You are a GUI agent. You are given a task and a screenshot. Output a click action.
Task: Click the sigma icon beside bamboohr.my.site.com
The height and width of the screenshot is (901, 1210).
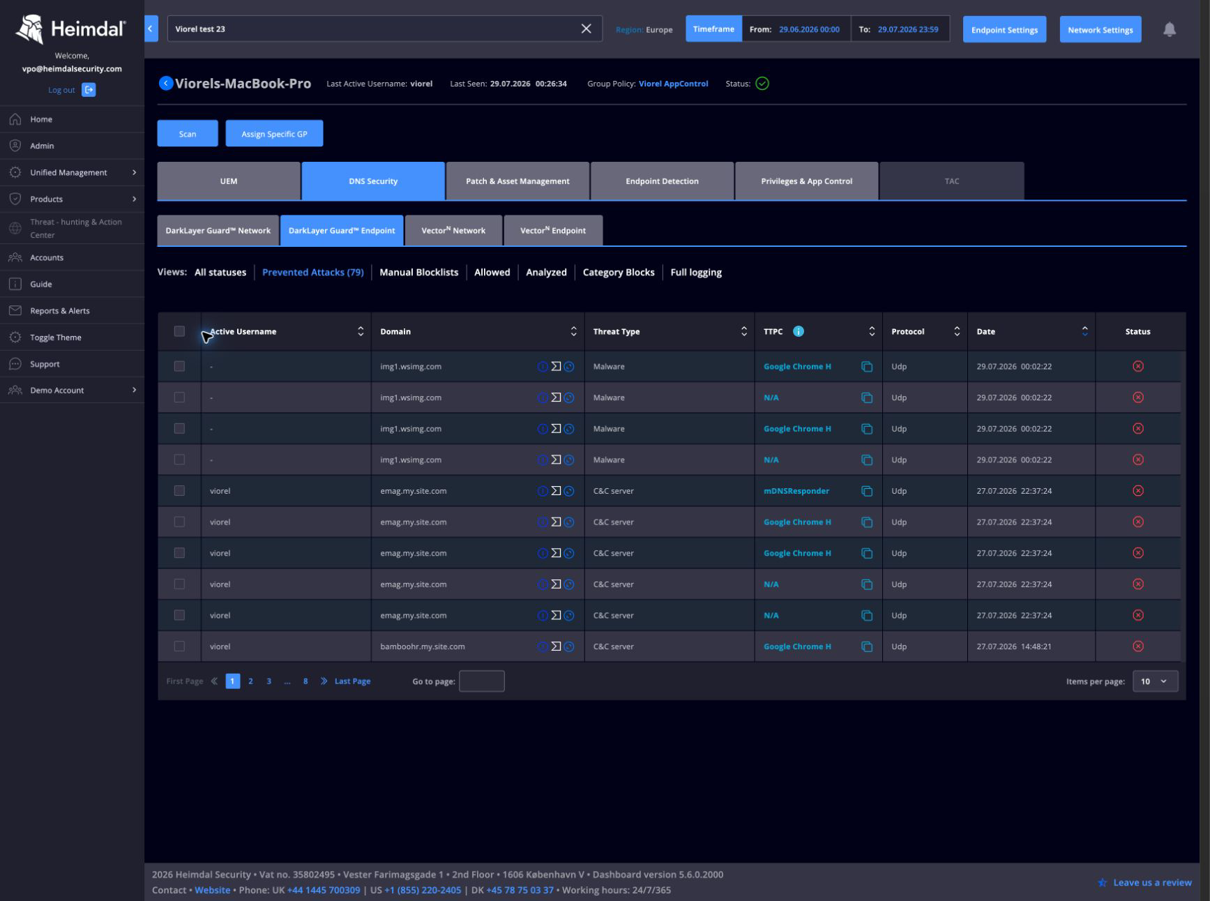point(556,646)
